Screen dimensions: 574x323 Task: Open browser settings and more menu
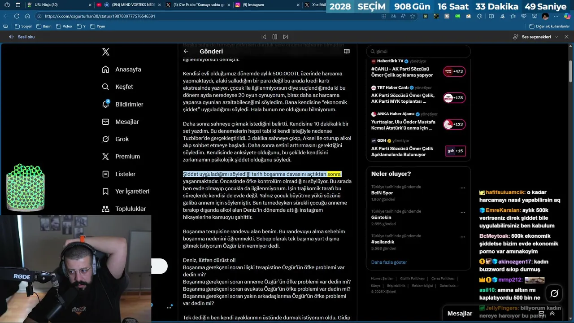[x=556, y=16]
